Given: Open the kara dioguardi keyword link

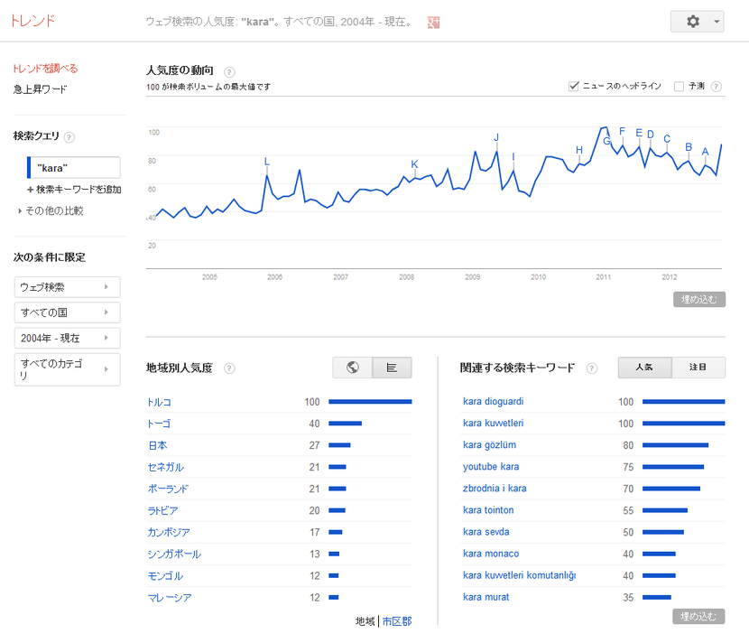Looking at the screenshot, I should pos(493,402).
